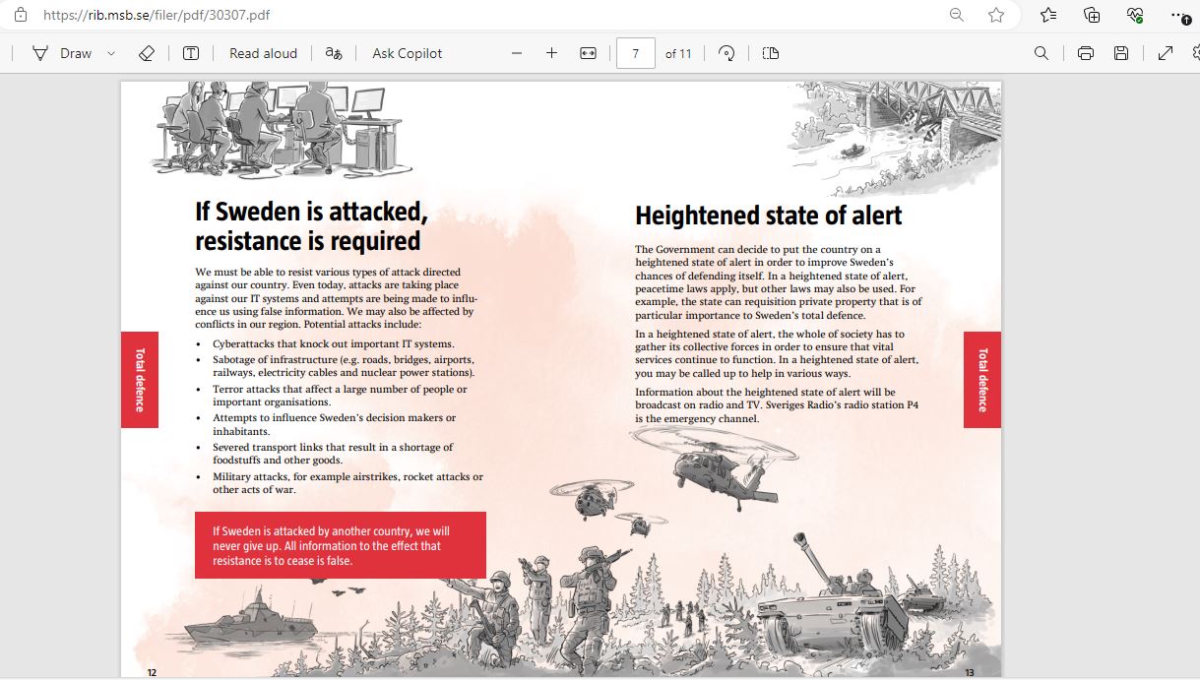
Task: Select the Erase tool
Action: (147, 53)
